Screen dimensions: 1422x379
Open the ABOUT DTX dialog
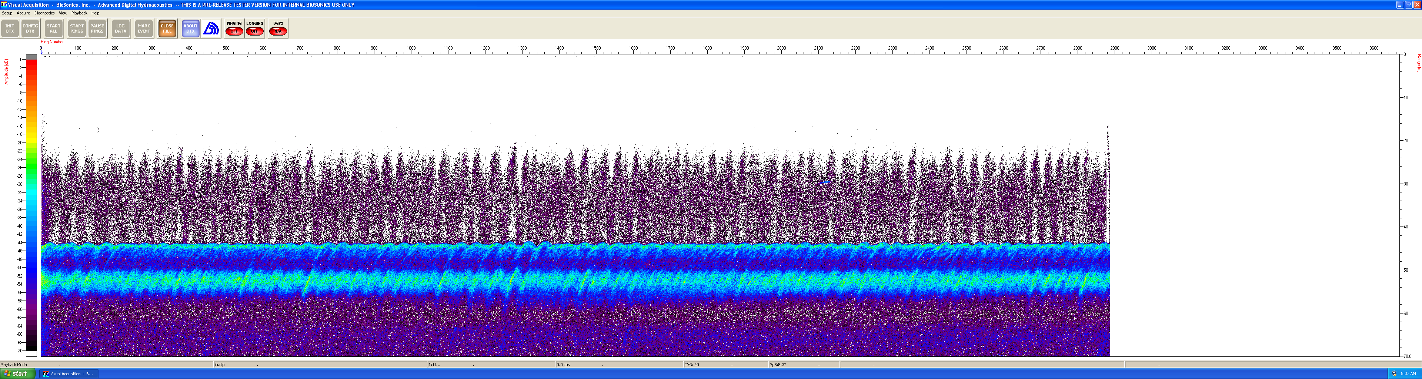pos(190,29)
